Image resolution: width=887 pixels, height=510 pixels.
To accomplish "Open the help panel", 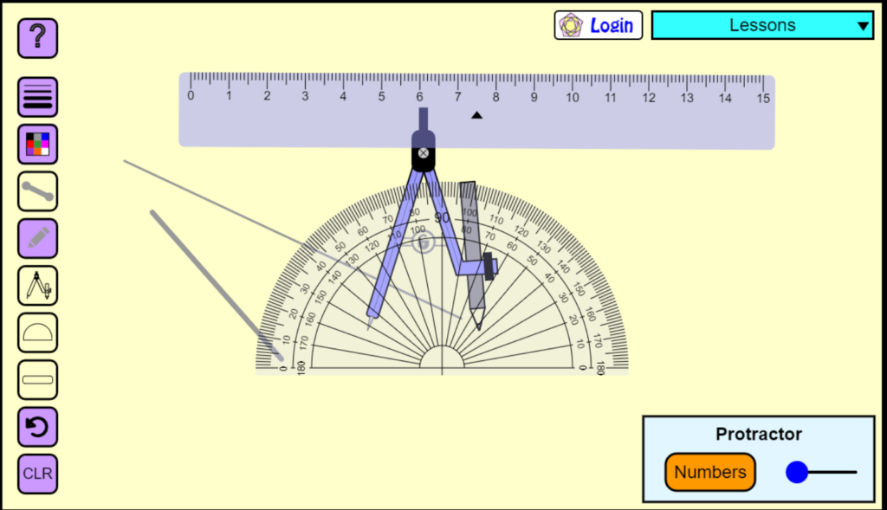I will [x=37, y=38].
